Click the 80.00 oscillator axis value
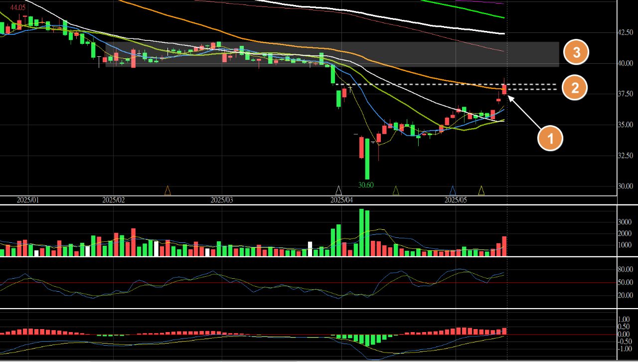 pos(626,270)
